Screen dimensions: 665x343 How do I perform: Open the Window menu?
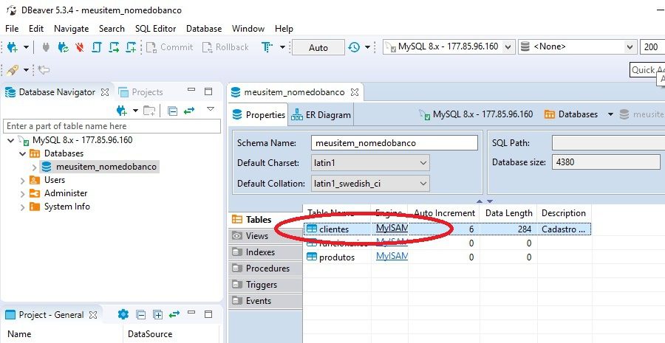248,29
